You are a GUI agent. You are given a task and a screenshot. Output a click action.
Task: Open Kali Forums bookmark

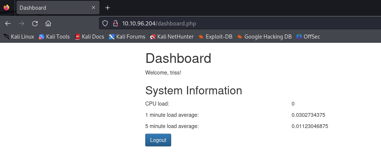coord(127,37)
